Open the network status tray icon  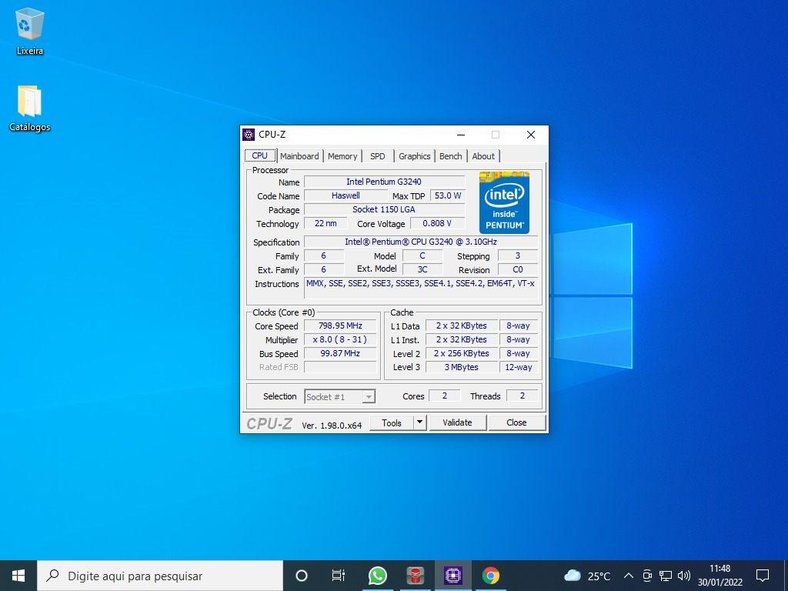[666, 576]
